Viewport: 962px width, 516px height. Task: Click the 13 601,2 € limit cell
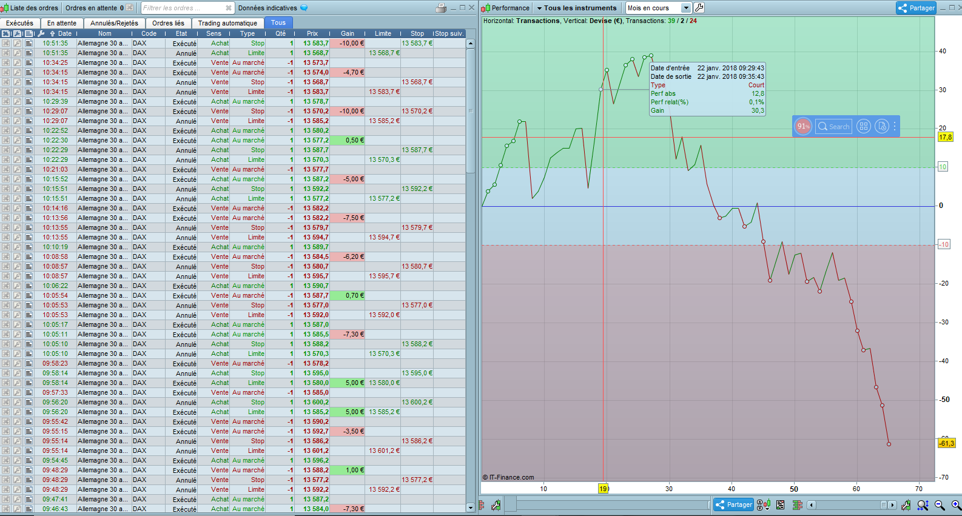383,451
